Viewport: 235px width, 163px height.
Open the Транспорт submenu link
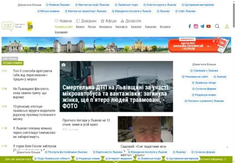[x=136, y=27]
